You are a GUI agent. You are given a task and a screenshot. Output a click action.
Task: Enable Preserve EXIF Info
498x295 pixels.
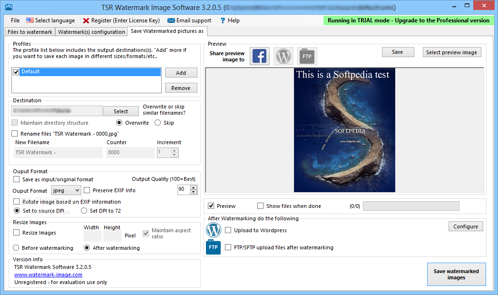[x=87, y=190]
